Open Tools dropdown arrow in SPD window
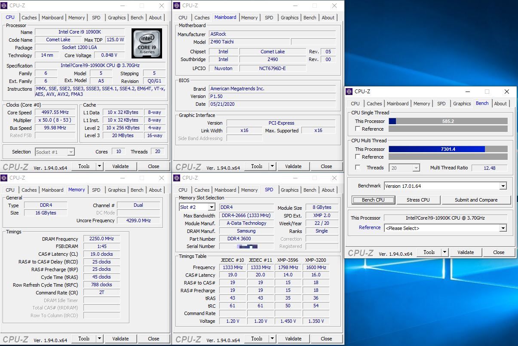The width and height of the screenshot is (518, 346). [x=272, y=339]
